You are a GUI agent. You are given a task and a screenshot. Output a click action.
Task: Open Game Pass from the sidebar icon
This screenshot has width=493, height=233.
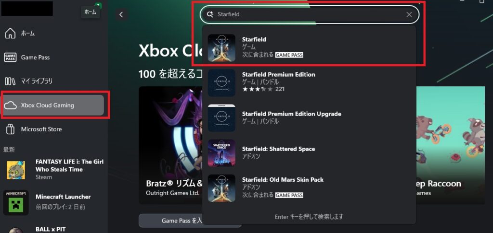(10, 58)
